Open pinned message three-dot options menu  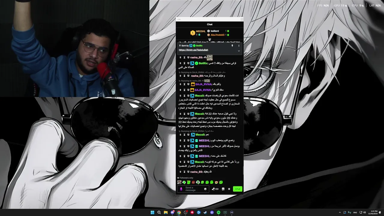click(239, 46)
